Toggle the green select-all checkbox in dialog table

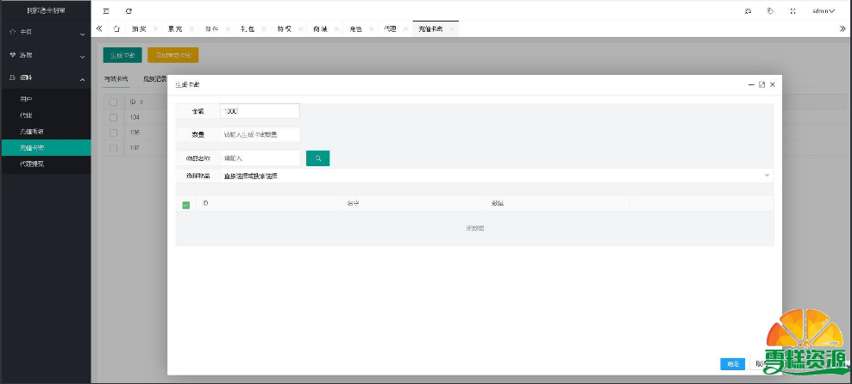pos(186,204)
